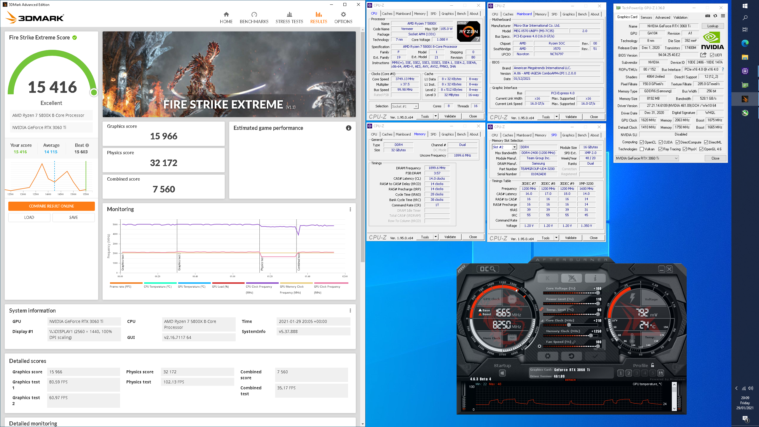Viewport: 759px width, 427px height.
Task: Toggle the OpenCL checkbox in GPU-Z
Action: click(x=642, y=142)
